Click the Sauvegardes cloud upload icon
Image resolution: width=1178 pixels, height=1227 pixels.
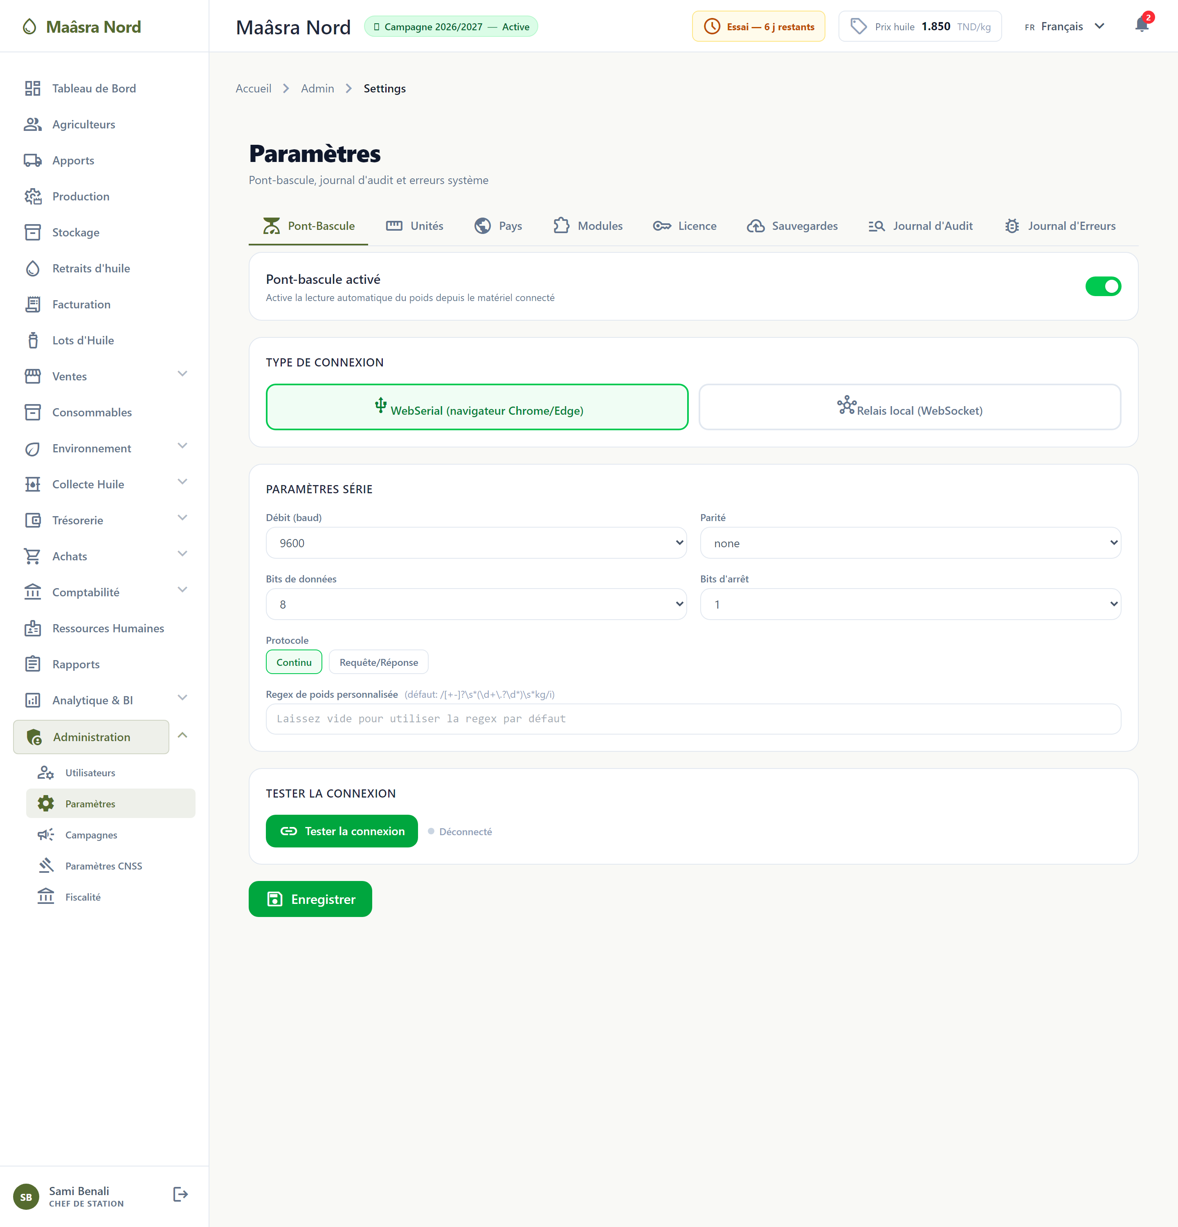point(755,226)
